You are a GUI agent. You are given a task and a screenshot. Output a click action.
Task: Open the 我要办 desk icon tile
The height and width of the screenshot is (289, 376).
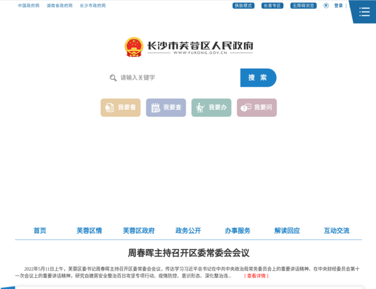211,108
